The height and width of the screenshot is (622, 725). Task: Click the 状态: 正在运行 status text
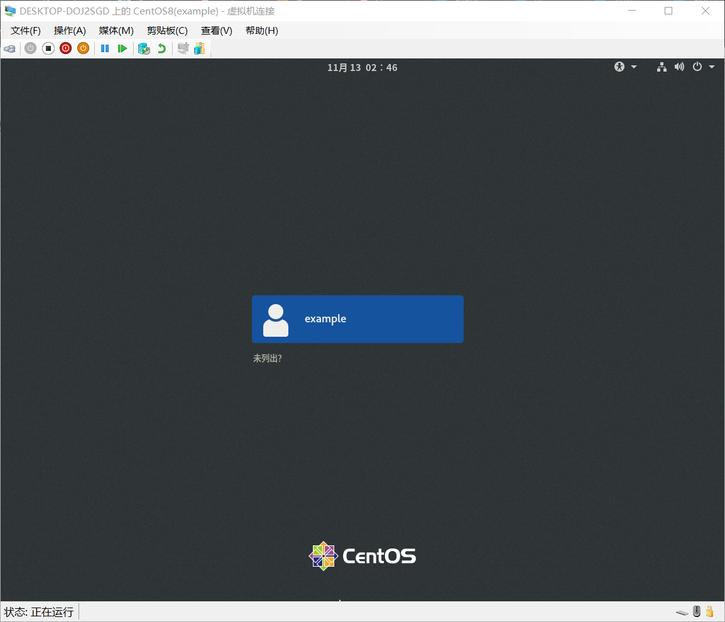pos(39,613)
